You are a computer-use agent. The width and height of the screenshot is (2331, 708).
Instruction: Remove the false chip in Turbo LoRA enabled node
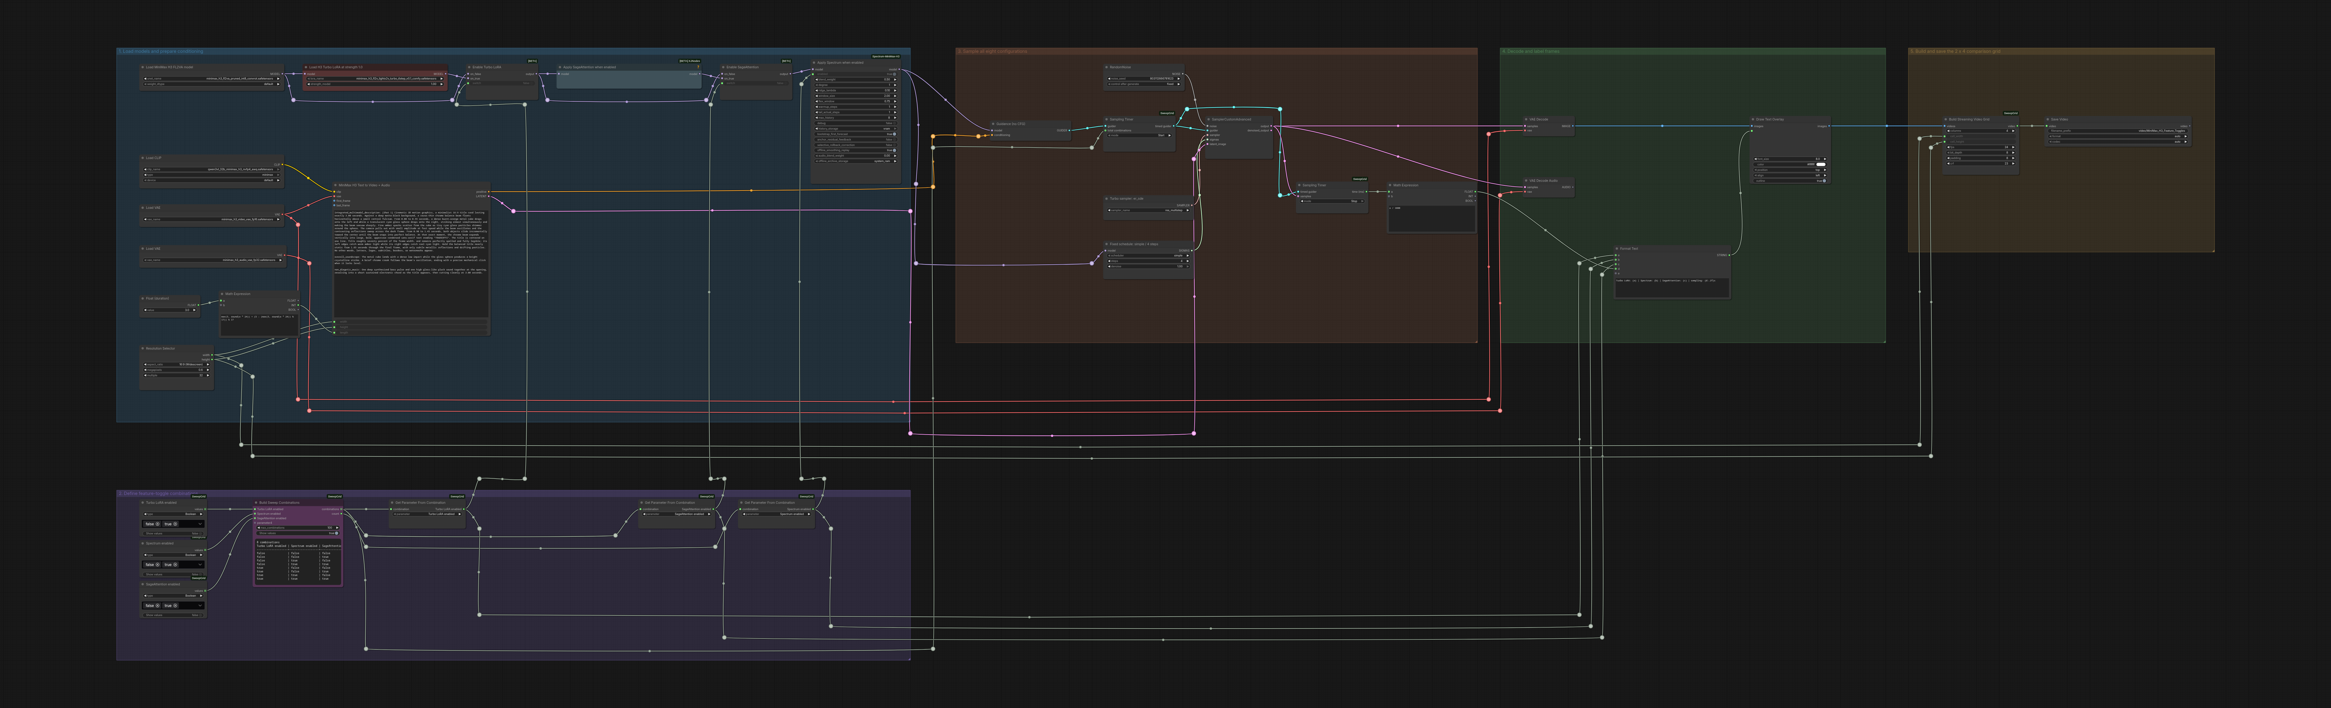click(x=158, y=524)
